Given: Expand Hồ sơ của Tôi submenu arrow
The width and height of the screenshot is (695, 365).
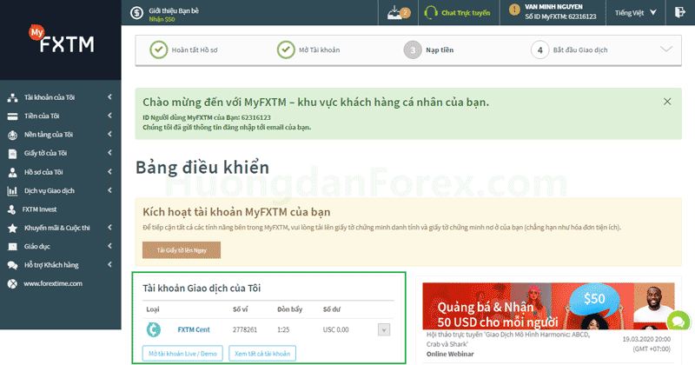Looking at the screenshot, I should (109, 171).
